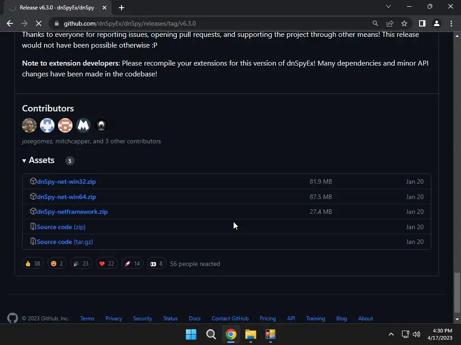
Task: Open the Contact GitHub footer link
Action: click(x=230, y=318)
